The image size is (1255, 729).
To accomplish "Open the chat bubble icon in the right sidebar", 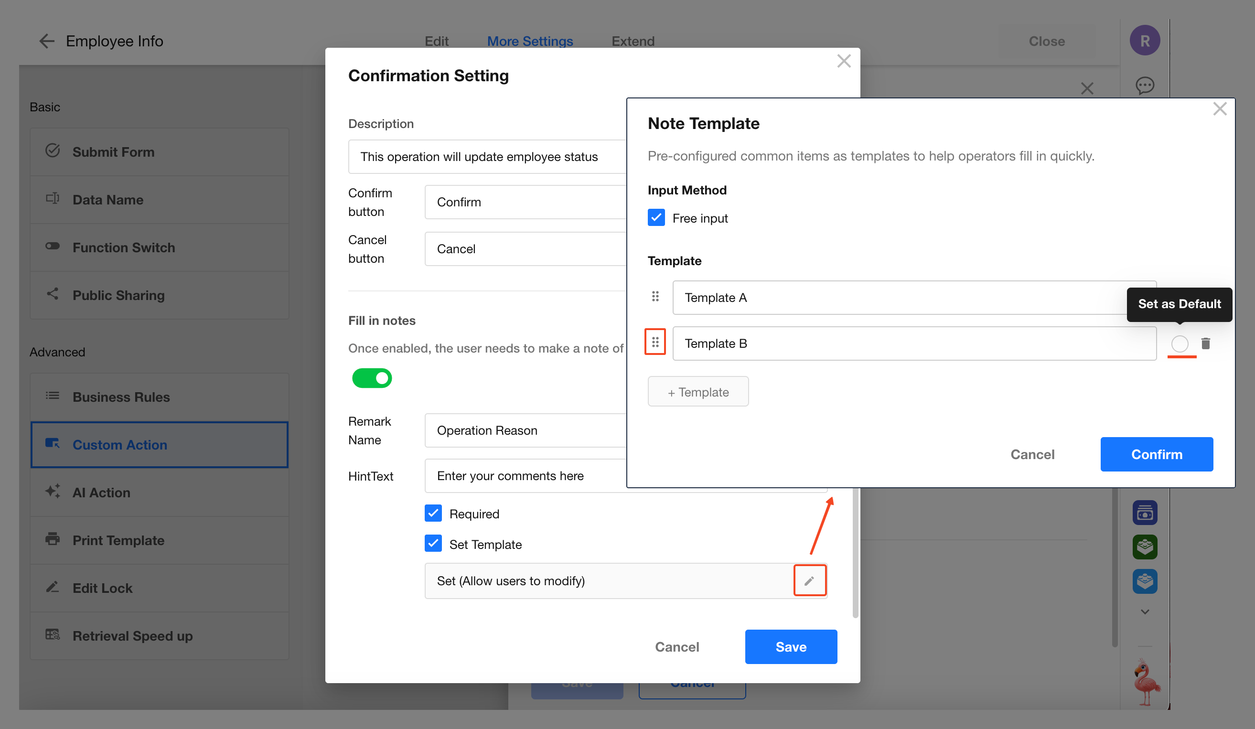I will [x=1145, y=86].
